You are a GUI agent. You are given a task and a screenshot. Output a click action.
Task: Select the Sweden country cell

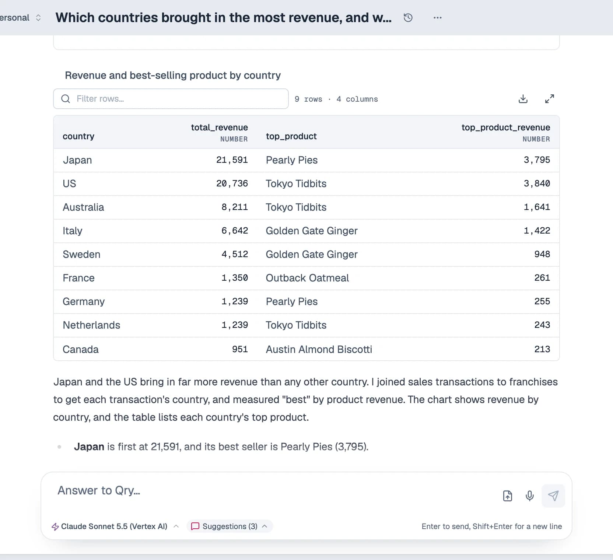(81, 255)
